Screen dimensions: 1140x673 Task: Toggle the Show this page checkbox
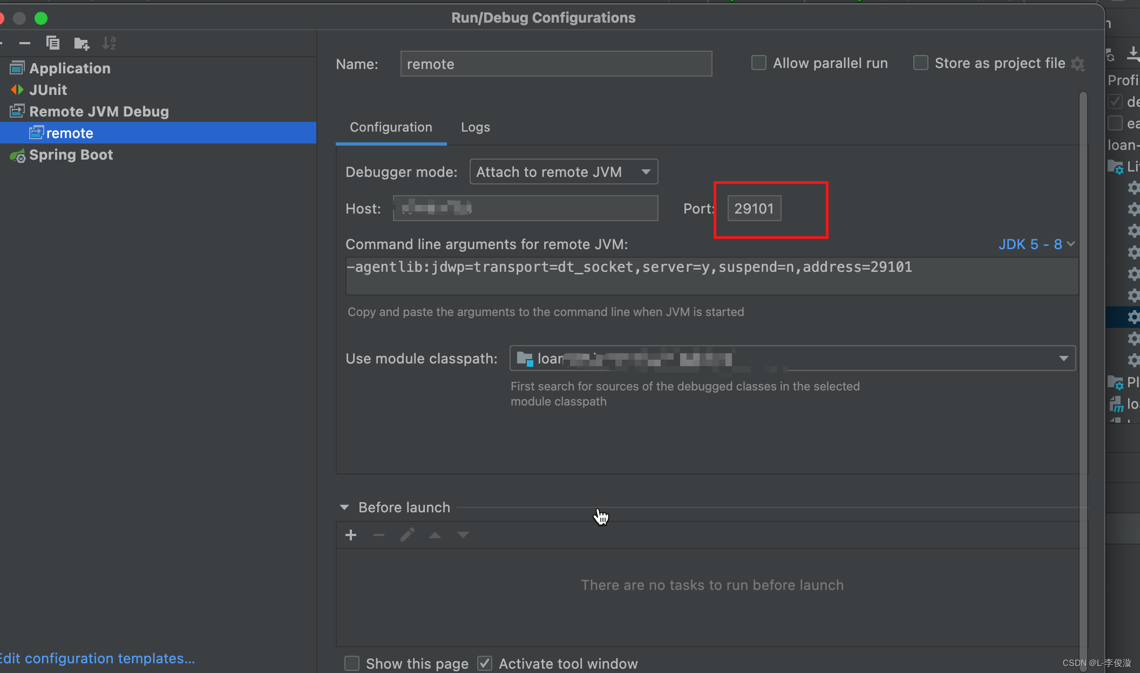pyautogui.click(x=352, y=663)
